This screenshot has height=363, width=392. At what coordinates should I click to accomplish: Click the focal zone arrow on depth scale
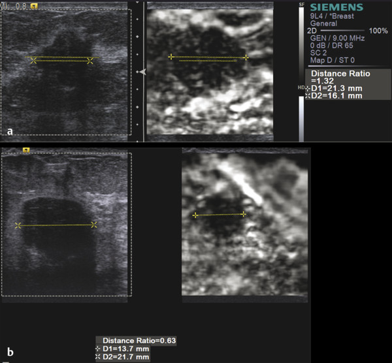click(143, 71)
